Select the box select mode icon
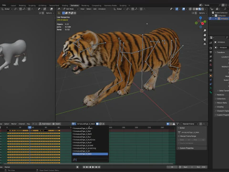 click(63, 13)
